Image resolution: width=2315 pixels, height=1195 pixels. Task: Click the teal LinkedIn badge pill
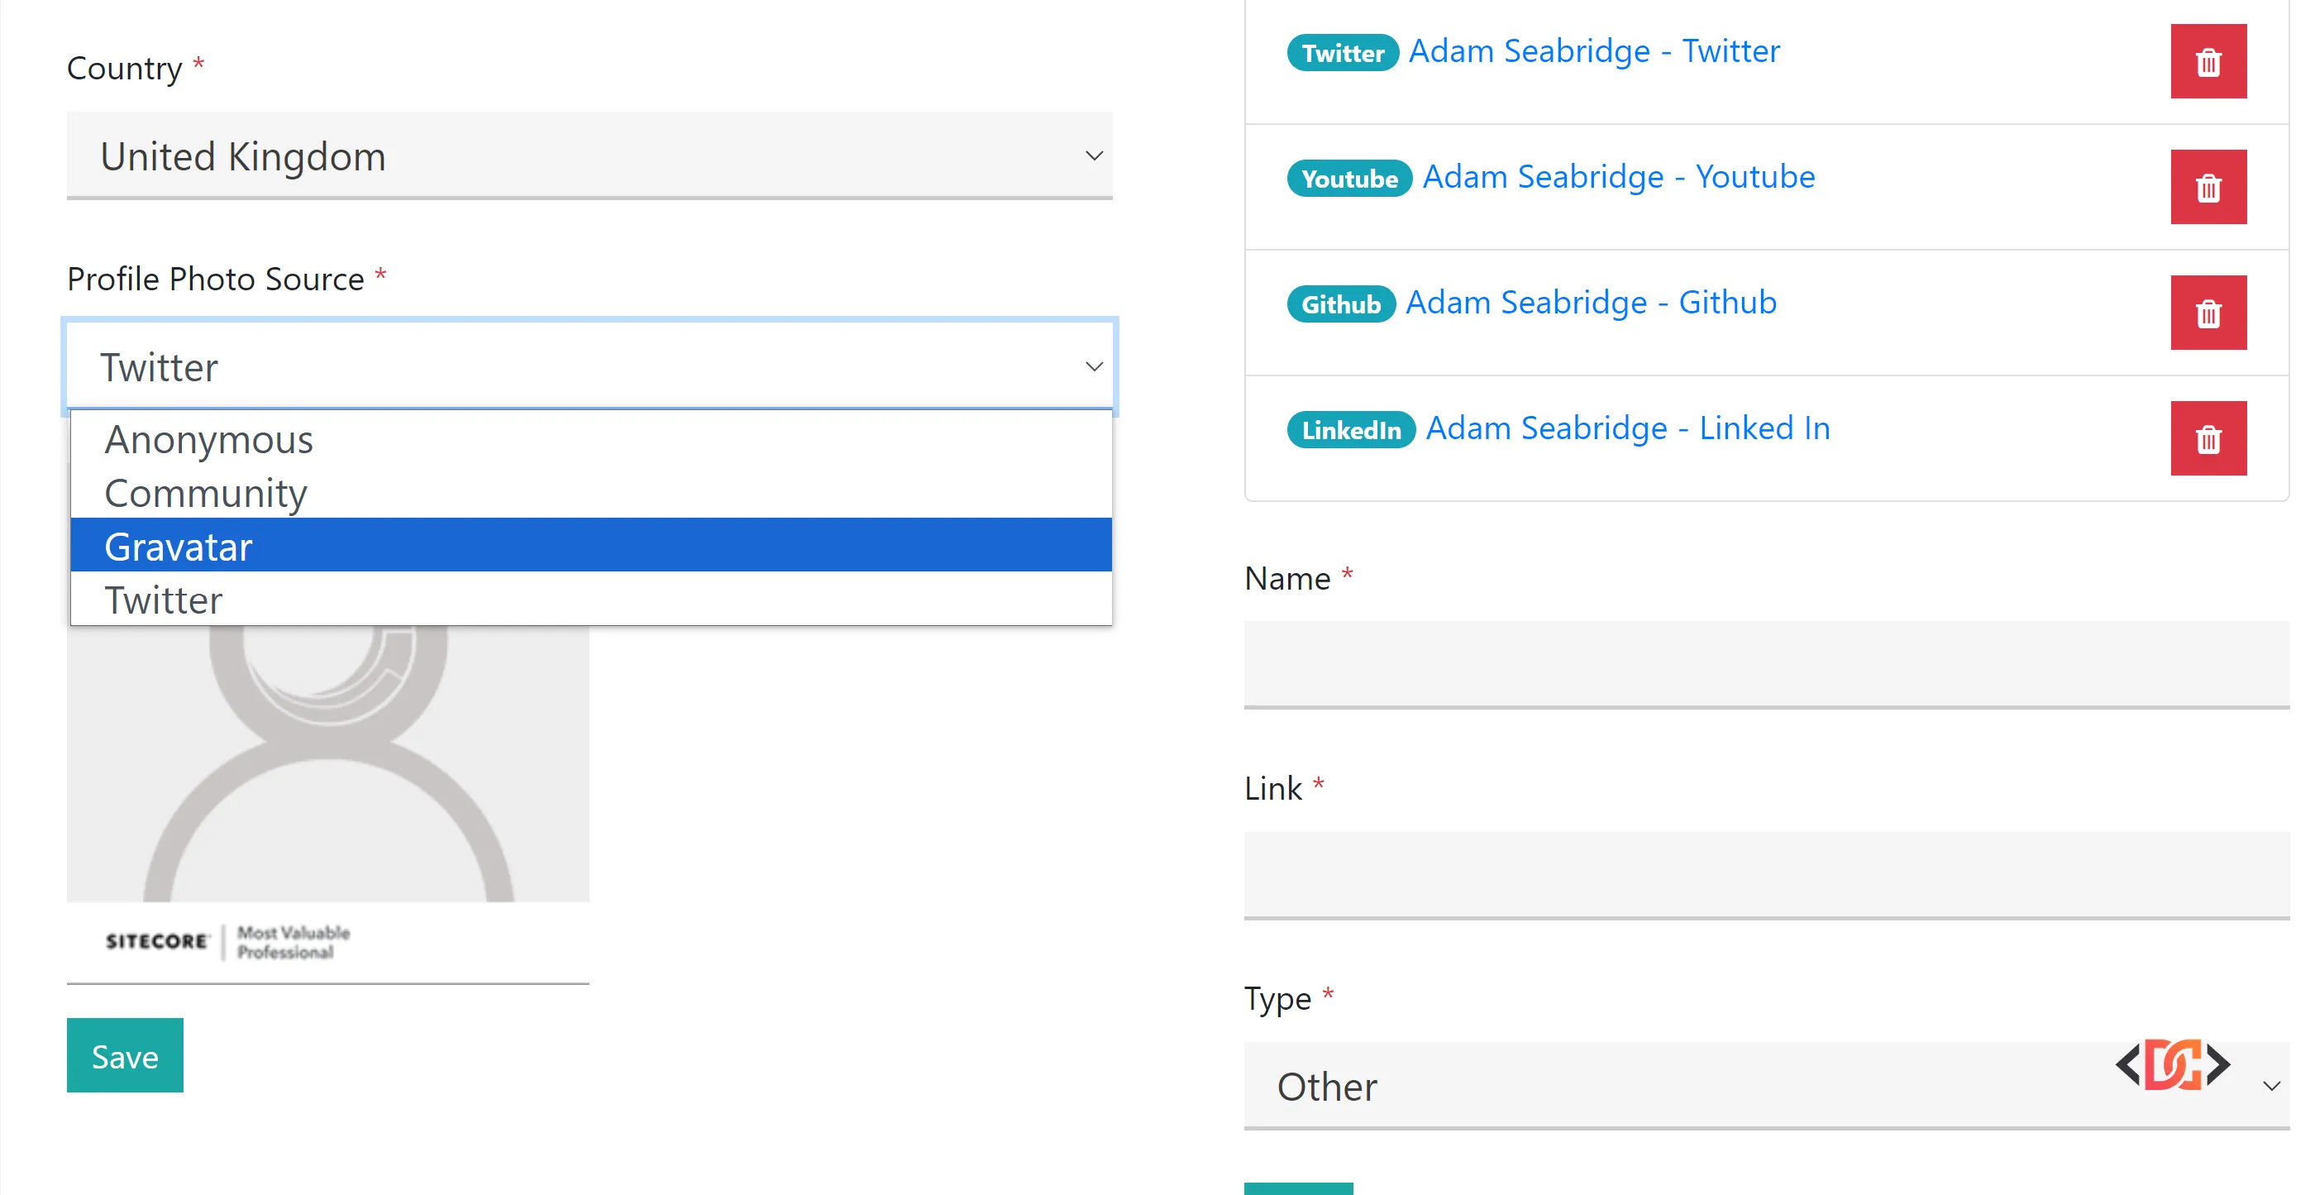coord(1352,430)
